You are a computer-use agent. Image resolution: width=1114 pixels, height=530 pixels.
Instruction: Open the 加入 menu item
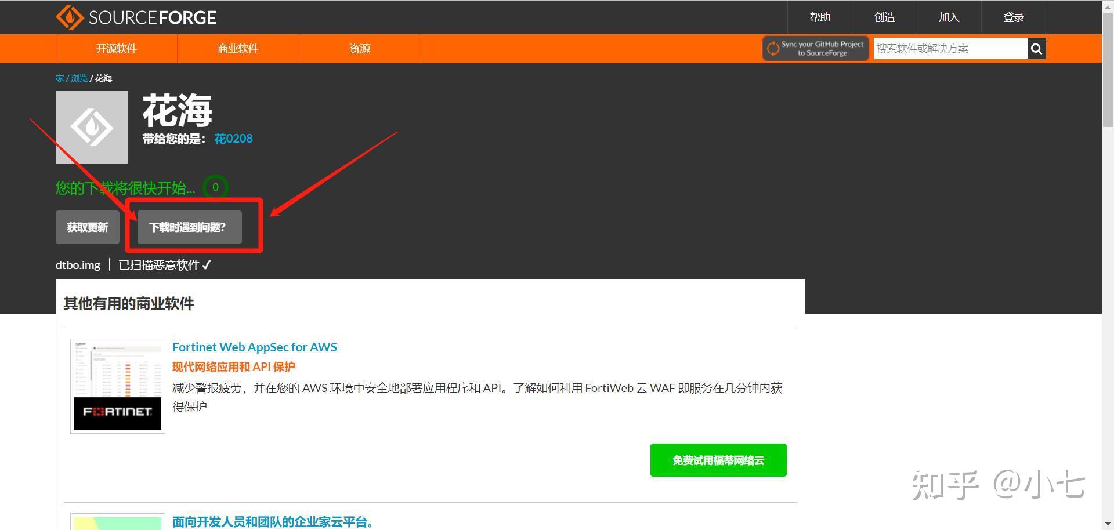pos(949,17)
